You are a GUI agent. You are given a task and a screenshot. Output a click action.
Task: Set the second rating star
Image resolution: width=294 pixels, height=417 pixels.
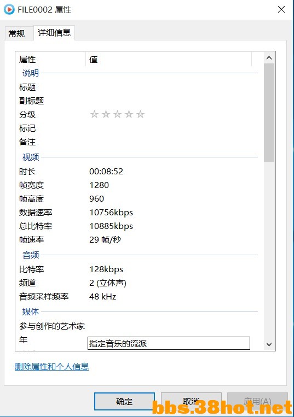(106, 114)
